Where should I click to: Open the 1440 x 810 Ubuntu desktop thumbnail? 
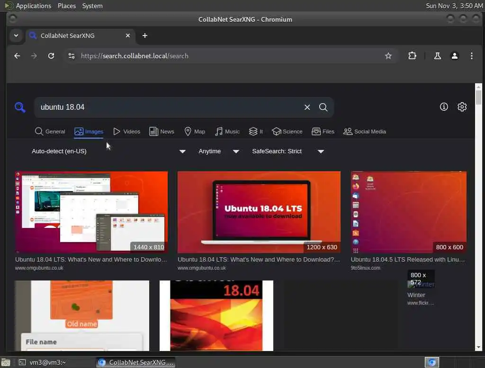(x=91, y=212)
